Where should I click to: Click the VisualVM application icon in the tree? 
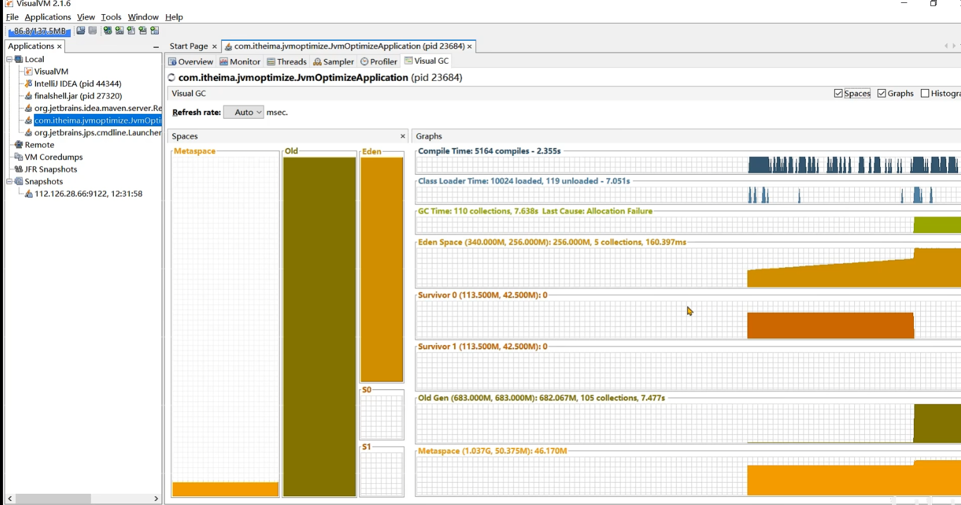[x=28, y=71]
